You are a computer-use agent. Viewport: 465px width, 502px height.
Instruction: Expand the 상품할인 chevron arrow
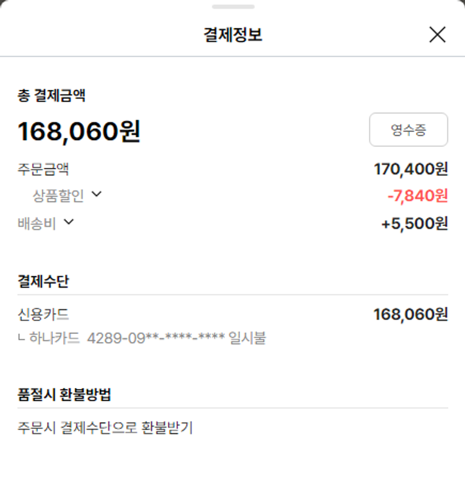pos(96,195)
